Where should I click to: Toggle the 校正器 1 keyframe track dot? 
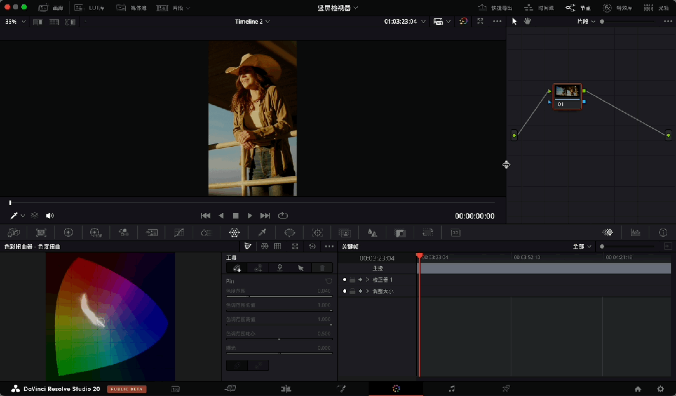pyautogui.click(x=344, y=280)
